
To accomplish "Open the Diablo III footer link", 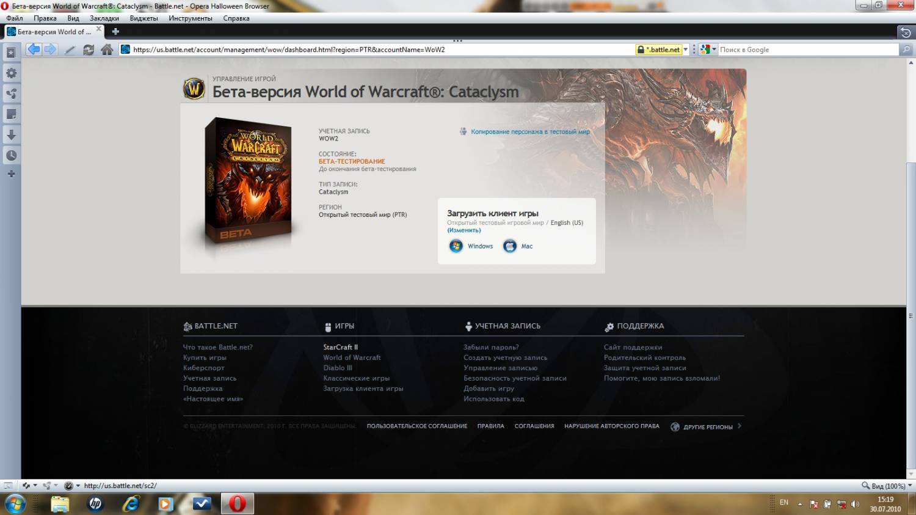I will pyautogui.click(x=338, y=368).
